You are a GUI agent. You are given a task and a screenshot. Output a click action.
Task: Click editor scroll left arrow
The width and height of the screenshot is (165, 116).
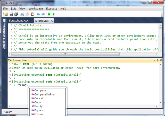point(10,54)
